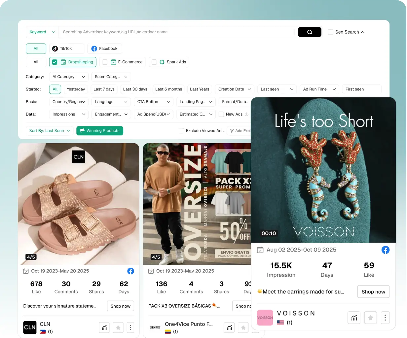Click the black search magnifier button
This screenshot has height=338, width=407.
tap(310, 32)
